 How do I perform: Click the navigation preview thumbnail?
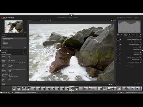click(14, 26)
